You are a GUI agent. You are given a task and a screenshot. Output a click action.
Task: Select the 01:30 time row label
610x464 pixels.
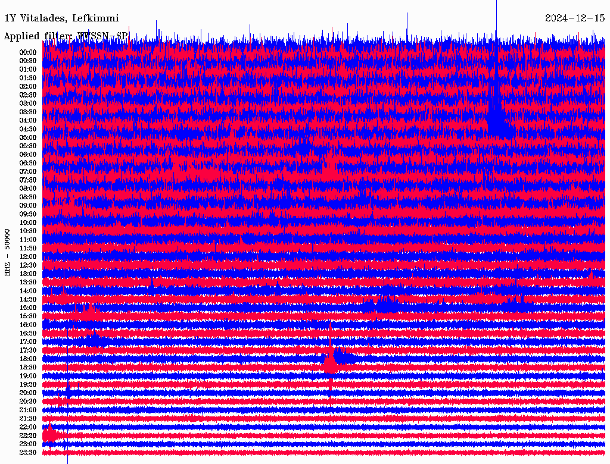[x=28, y=78]
